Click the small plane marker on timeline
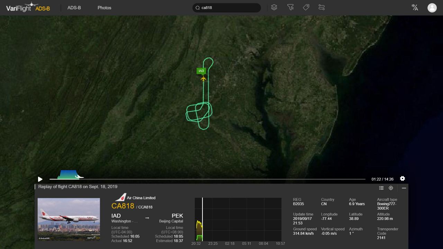The width and height of the screenshot is (443, 249). point(80,177)
